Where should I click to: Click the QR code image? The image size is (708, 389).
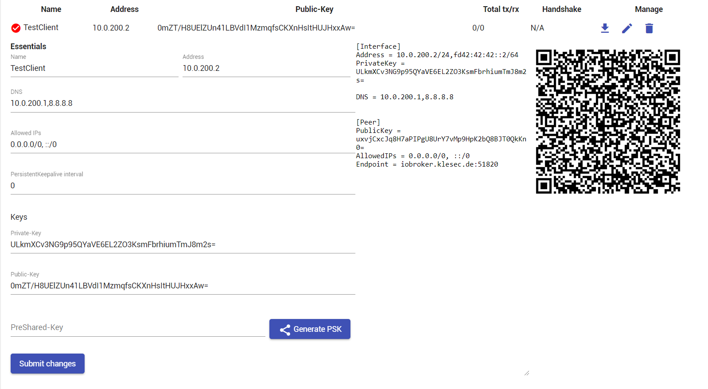click(x=608, y=121)
